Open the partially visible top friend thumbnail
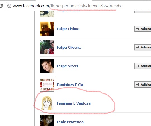This screenshot has height=126, width=151. 47,14
